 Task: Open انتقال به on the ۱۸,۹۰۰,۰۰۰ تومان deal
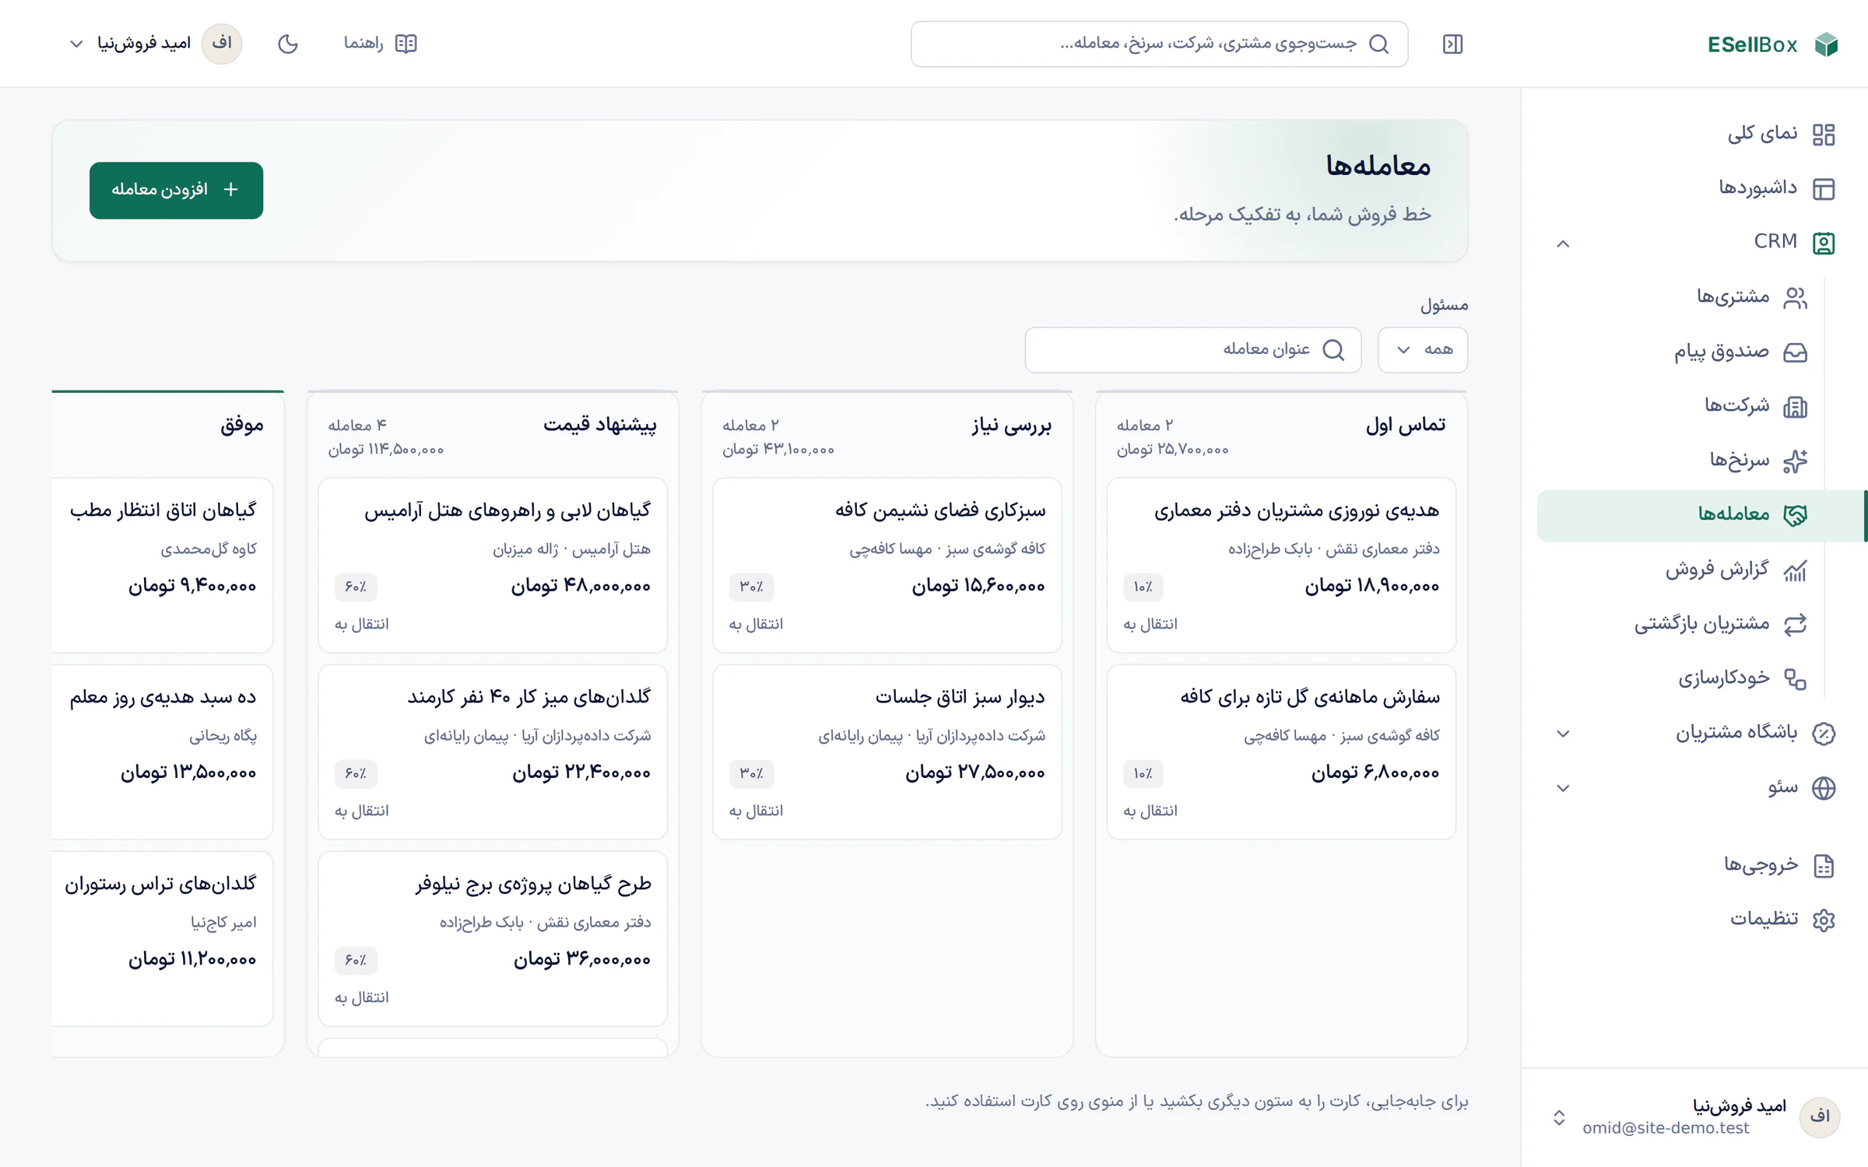click(1150, 624)
